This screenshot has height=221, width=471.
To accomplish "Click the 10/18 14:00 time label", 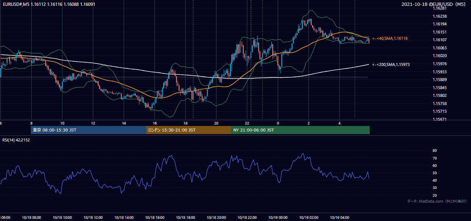I will point(124,218).
